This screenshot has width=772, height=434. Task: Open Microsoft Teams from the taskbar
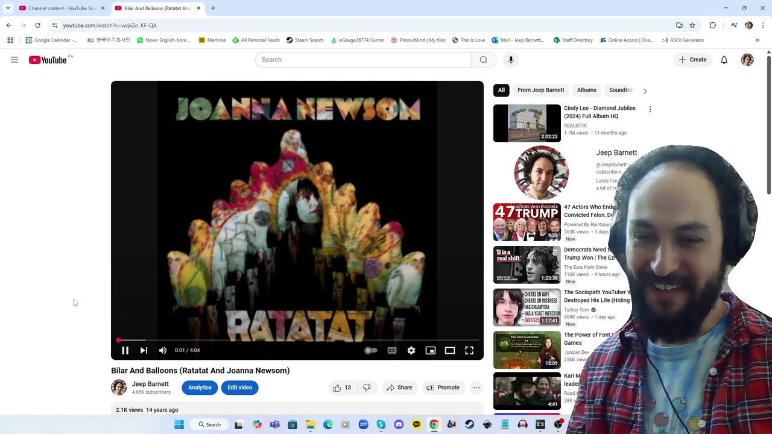coord(275,424)
